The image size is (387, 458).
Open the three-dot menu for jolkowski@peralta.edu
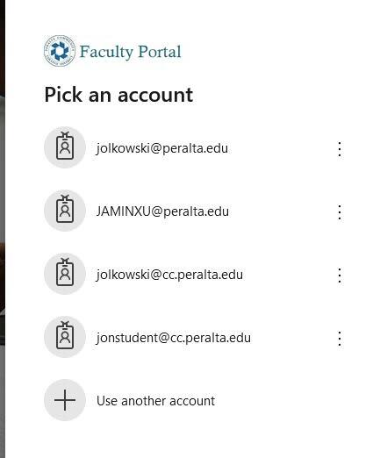340,149
